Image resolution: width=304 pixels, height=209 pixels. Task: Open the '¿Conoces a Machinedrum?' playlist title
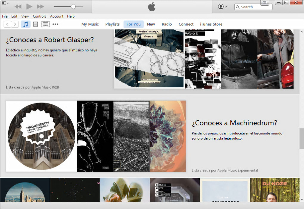(234, 123)
